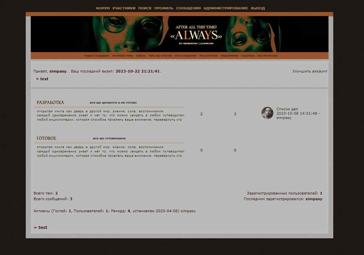This screenshot has height=255, width=364.
Task: Click simpasy in the active users list
Action: (188, 211)
